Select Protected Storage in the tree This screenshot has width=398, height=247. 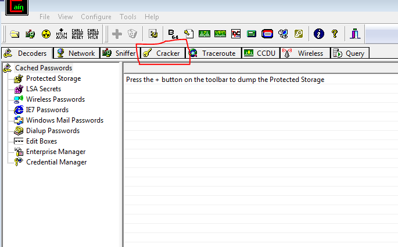click(x=53, y=78)
